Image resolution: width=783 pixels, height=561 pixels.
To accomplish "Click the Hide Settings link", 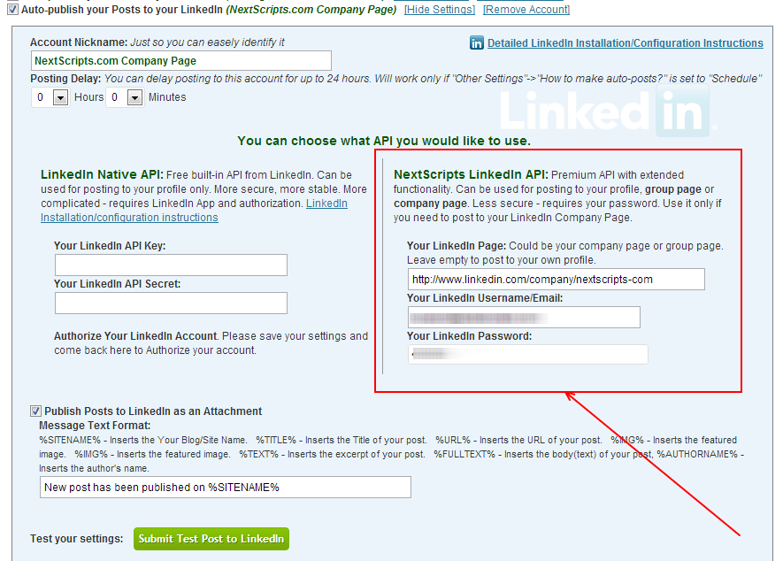I will [440, 10].
